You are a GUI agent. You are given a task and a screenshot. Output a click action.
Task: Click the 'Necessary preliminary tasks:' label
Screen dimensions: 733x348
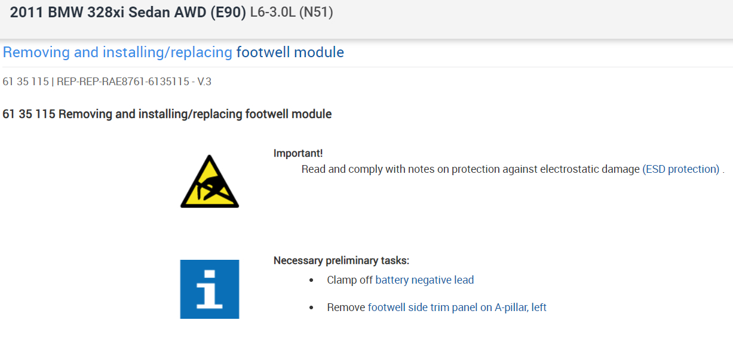pyautogui.click(x=341, y=260)
